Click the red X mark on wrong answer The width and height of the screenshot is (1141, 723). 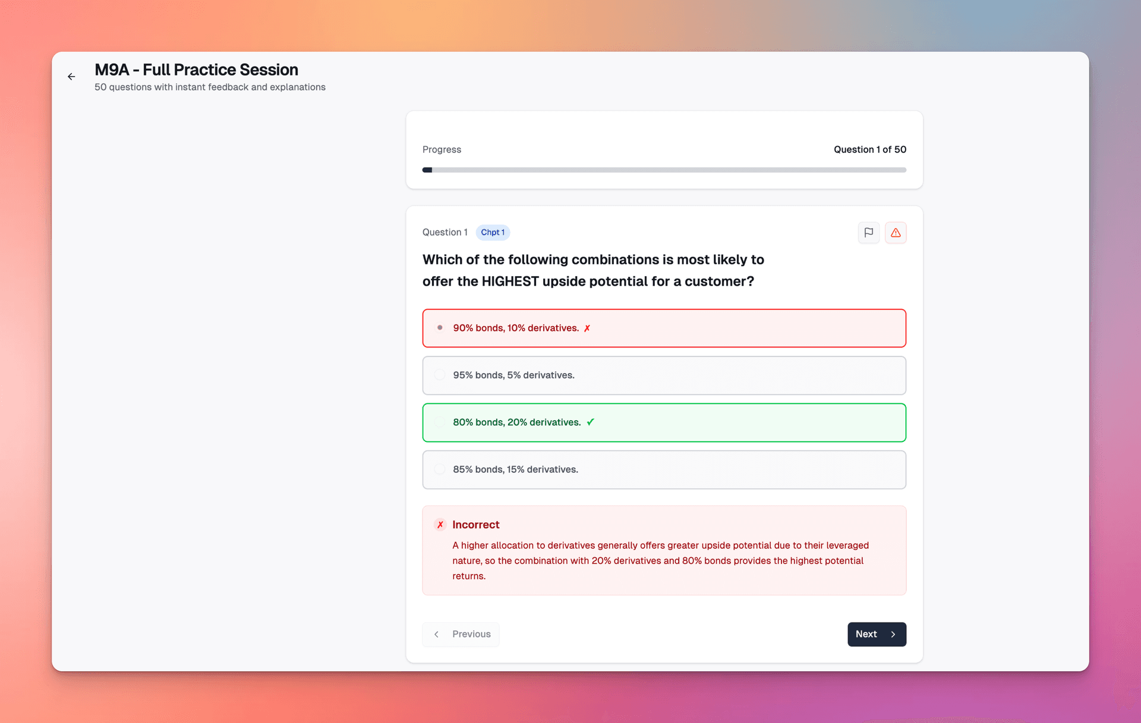pos(587,329)
